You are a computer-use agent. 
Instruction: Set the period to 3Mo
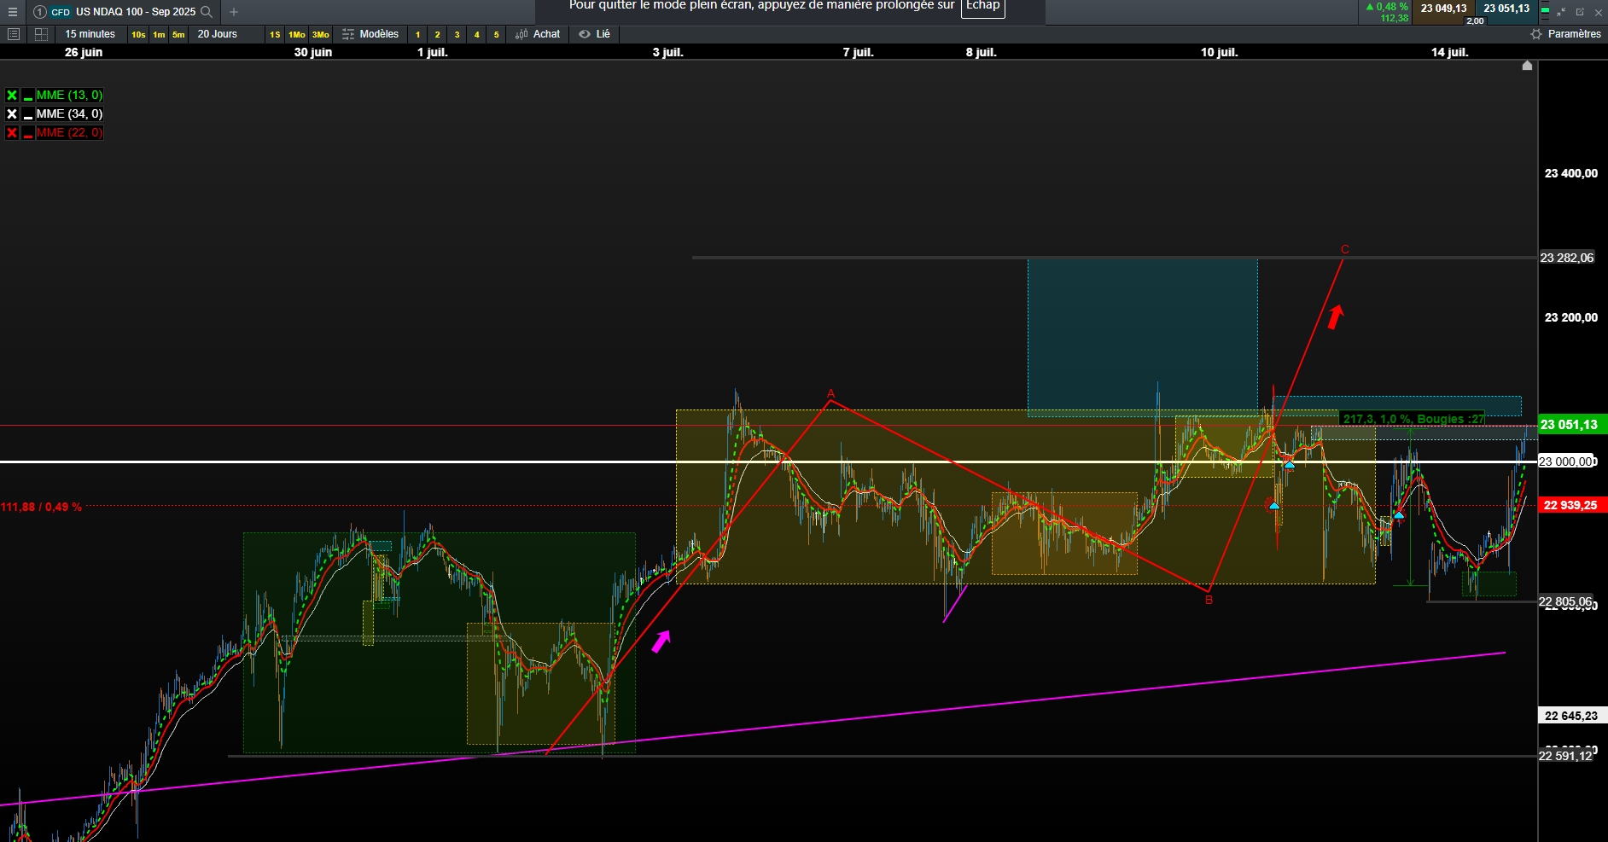321,35
